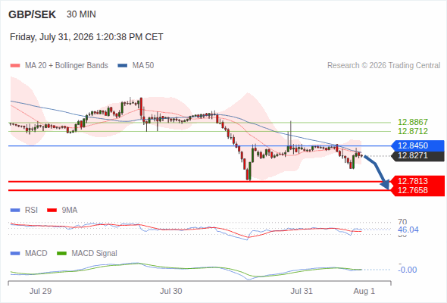Click the RSI legend label

pos(31,211)
